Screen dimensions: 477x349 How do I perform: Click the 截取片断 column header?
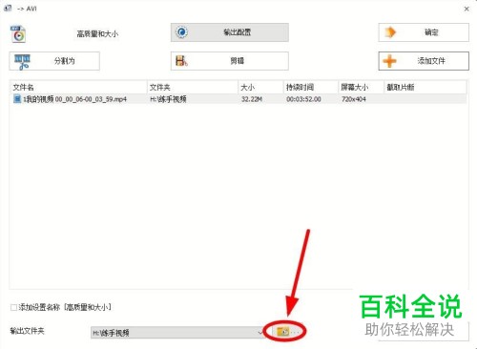click(x=425, y=87)
